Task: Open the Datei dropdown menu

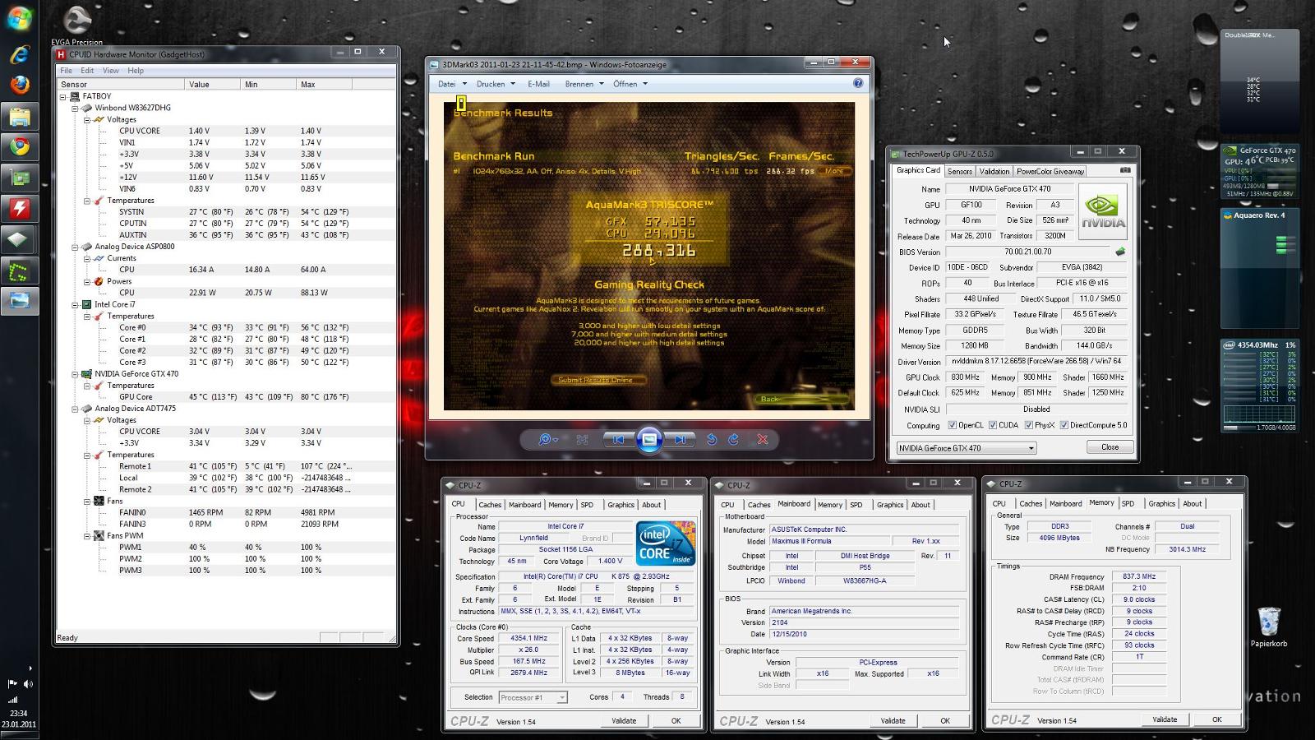Action: tap(452, 84)
